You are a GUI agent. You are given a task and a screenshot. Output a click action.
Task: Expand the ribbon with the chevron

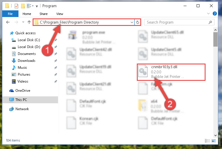pos(208,14)
